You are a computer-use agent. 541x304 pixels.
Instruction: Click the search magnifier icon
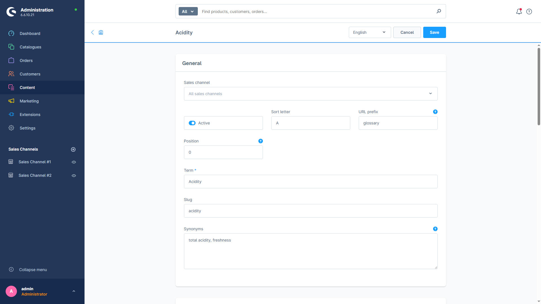tap(439, 11)
